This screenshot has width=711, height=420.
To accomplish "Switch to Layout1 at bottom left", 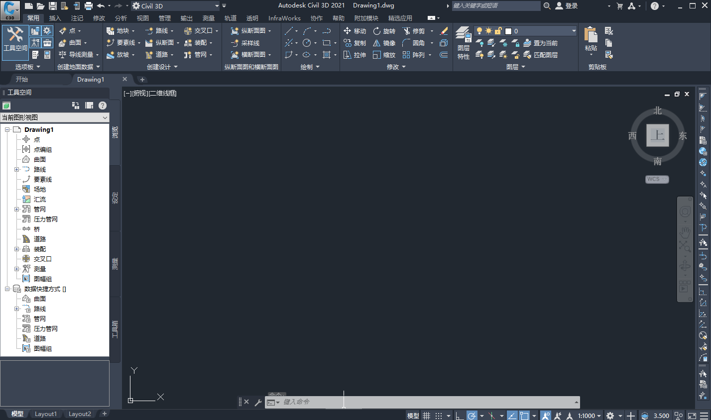I will click(x=46, y=414).
